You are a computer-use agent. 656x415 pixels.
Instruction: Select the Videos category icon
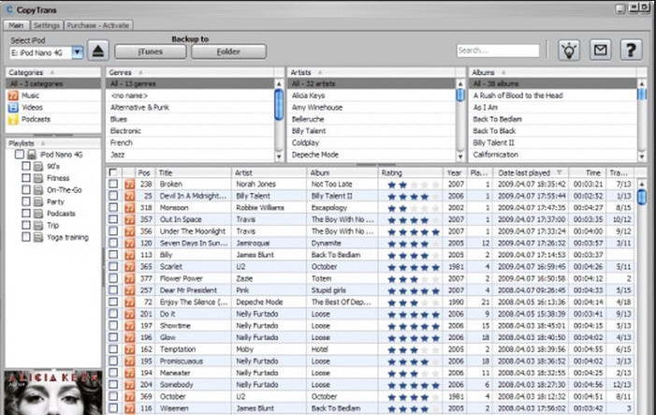(x=13, y=107)
